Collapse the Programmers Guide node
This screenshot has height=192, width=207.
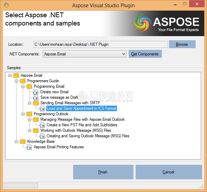point(16,81)
